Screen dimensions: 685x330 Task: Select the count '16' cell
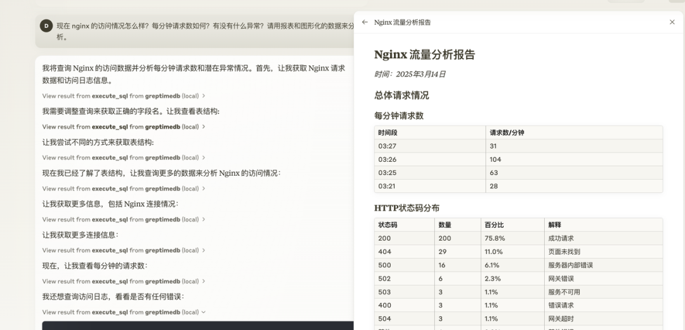click(x=458, y=265)
